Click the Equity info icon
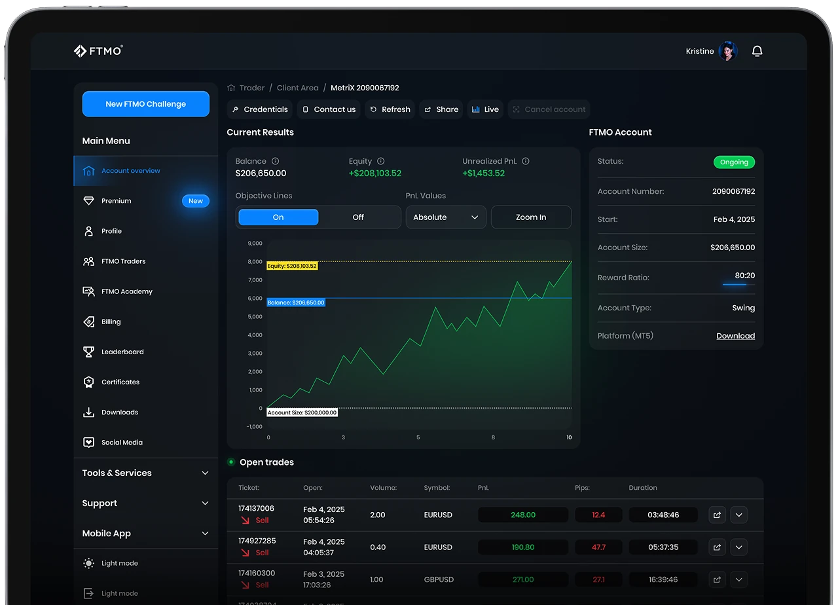This screenshot has height=605, width=838. [380, 161]
